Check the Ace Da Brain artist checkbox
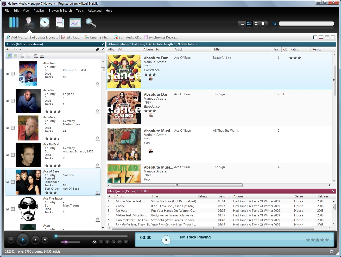341x257 pixels. (x=13, y=155)
